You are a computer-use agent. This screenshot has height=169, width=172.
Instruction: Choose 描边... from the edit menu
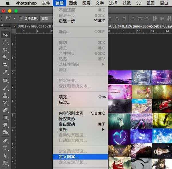point(80,102)
